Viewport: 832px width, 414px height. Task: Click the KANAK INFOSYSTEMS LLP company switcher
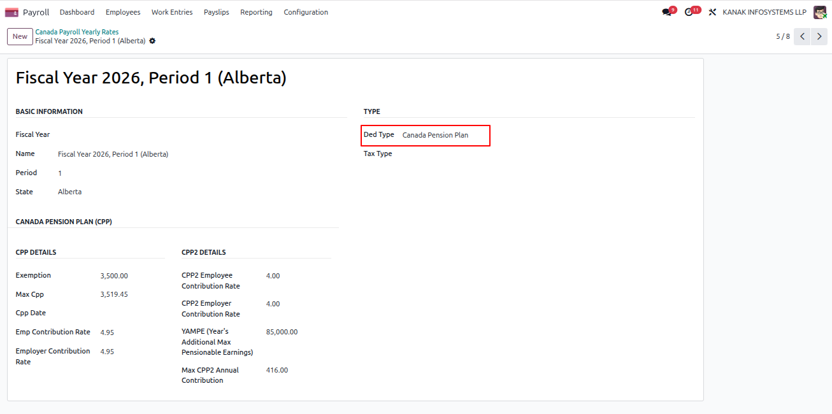(x=764, y=12)
